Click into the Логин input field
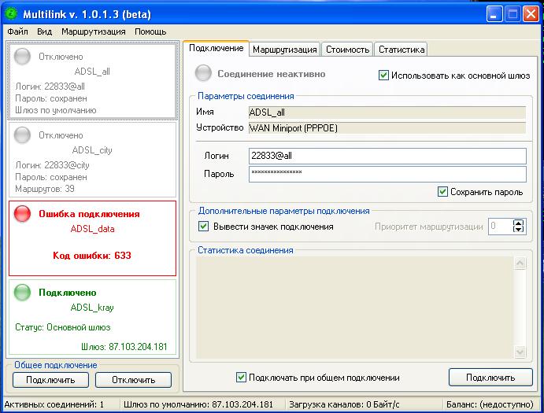The image size is (544, 413). pyautogui.click(x=387, y=156)
